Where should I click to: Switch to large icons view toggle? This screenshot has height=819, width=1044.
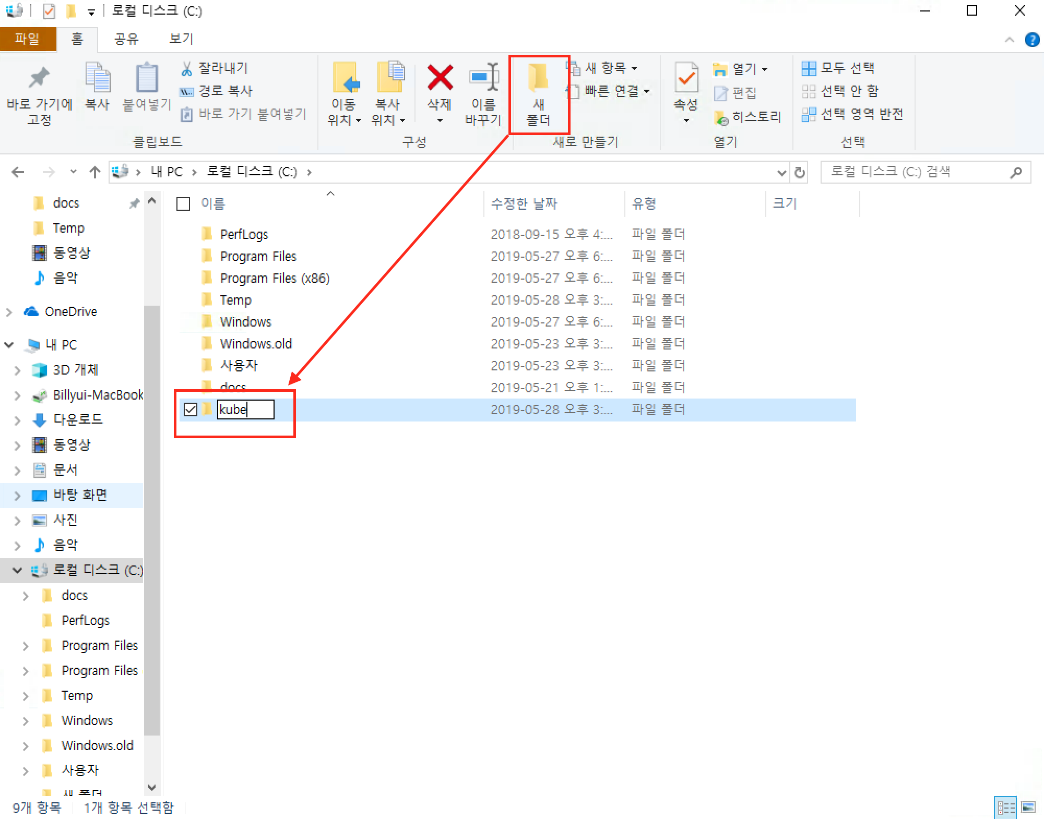coord(1028,807)
